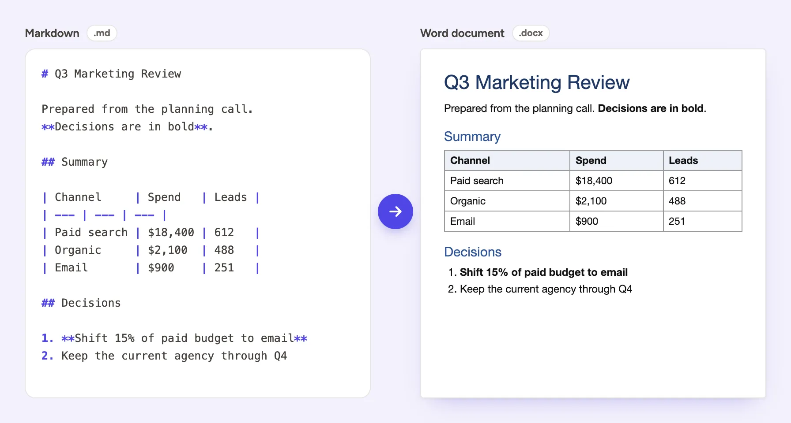Click bold text 'Decisions are in bold' in document
Image resolution: width=791 pixels, height=423 pixels.
coord(651,108)
